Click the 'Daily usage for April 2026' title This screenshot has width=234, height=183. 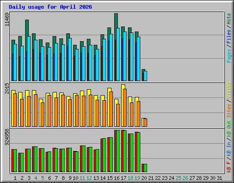coord(50,7)
